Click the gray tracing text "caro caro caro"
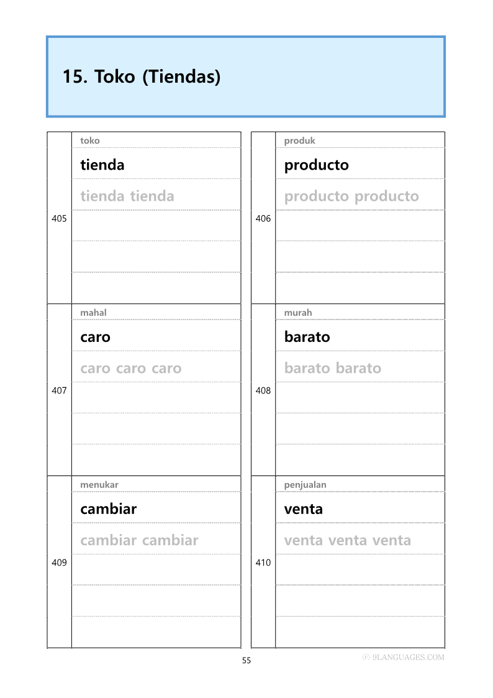This screenshot has width=493, height=698. (x=131, y=368)
